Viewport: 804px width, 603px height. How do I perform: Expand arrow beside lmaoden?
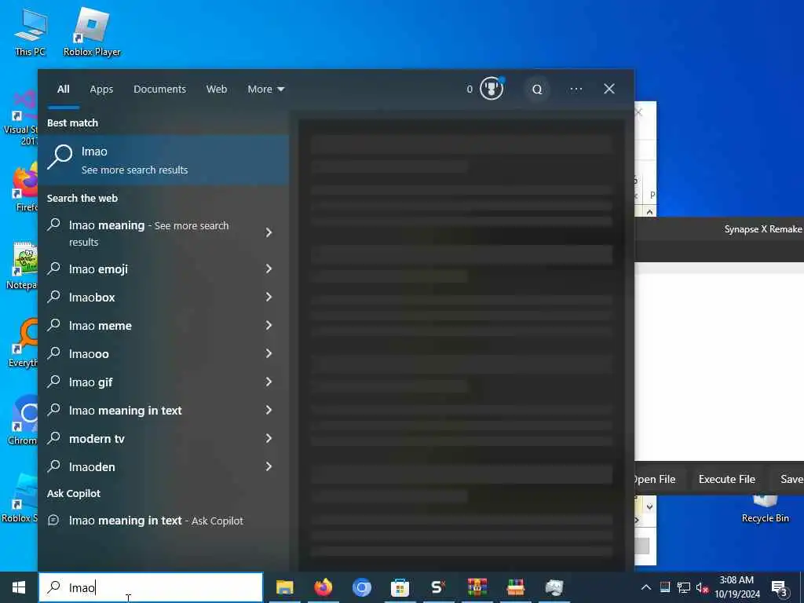[269, 466]
